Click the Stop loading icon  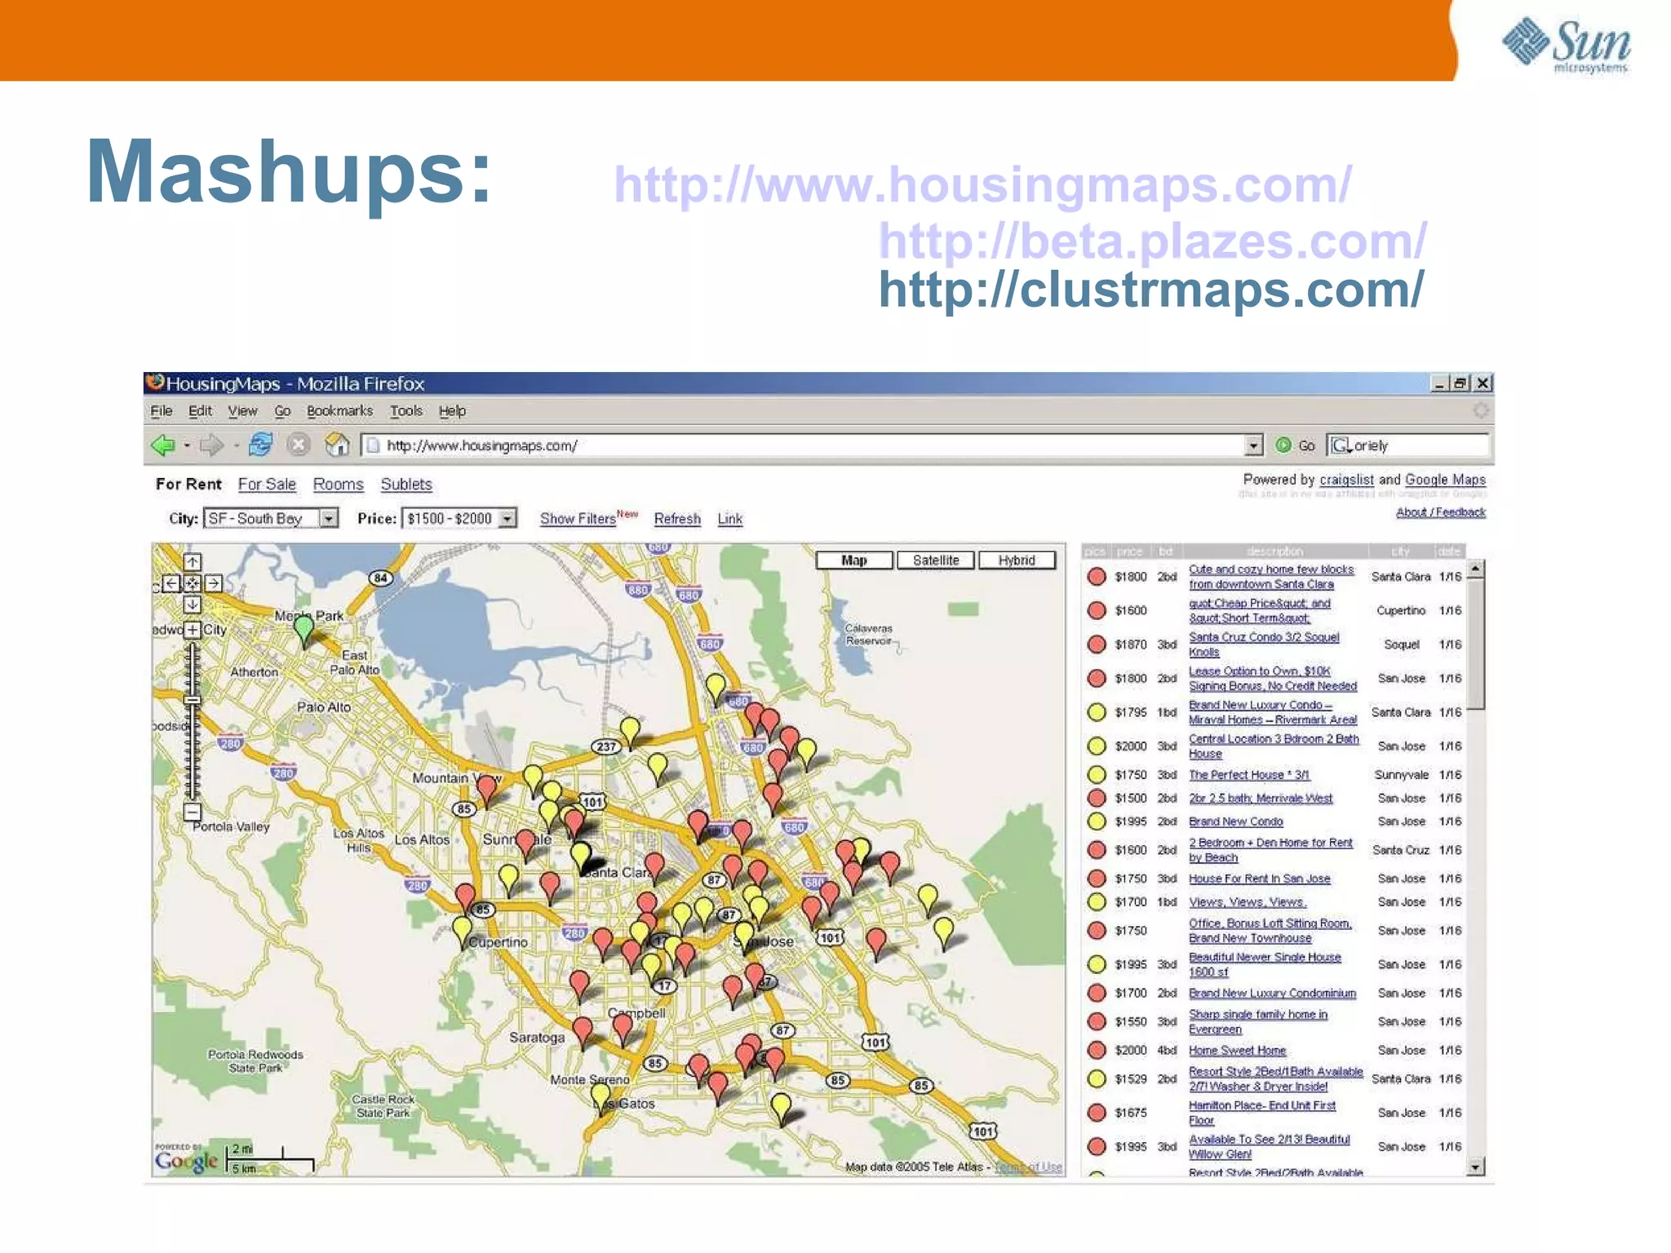299,445
